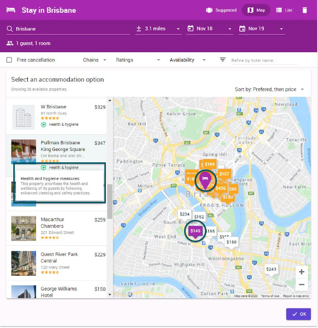318x328 pixels.
Task: Click the $243 white map marker
Action: coord(271,269)
